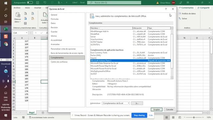Open the Insertar ribbon tab
213x120 pixels.
pyautogui.click(x=38, y=8)
